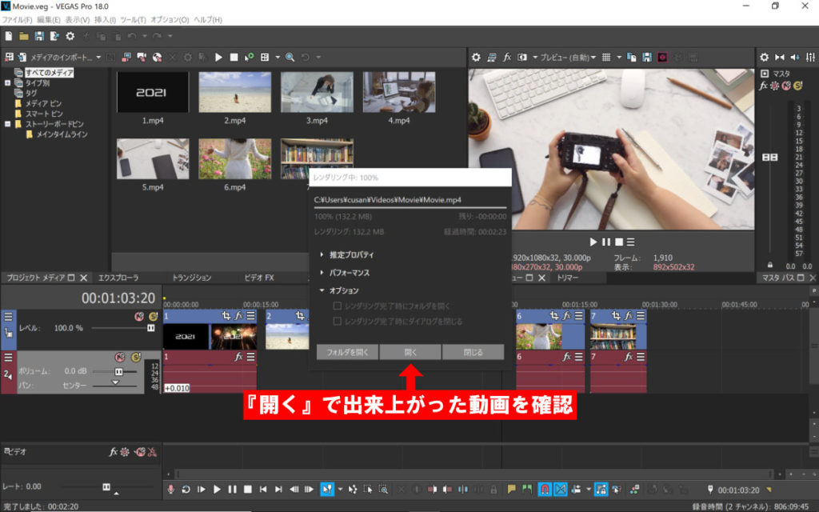Image resolution: width=819 pixels, height=512 pixels.
Task: Switch to the トランジション tab
Action: [x=191, y=278]
